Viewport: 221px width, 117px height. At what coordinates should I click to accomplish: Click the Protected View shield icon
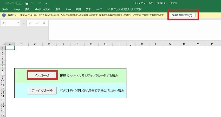(4, 15)
